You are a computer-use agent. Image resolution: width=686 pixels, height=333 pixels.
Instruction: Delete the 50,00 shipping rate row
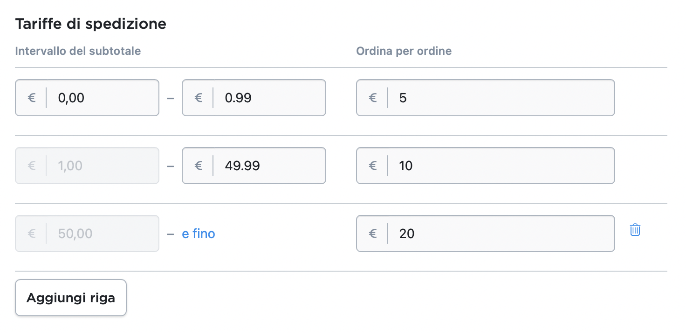(x=635, y=230)
